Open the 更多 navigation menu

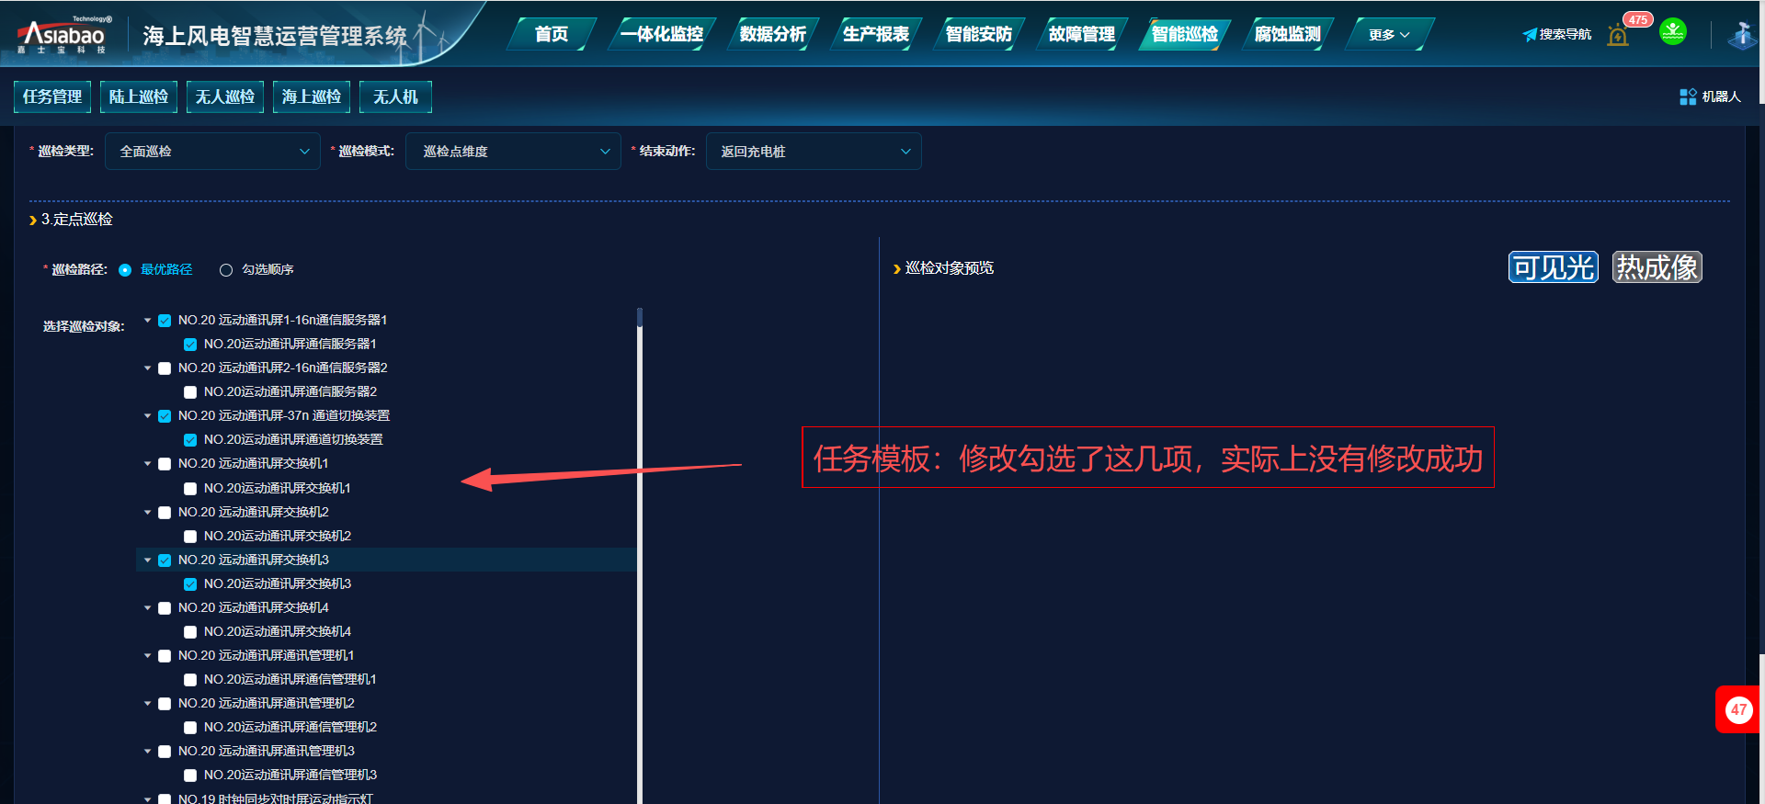point(1387,35)
